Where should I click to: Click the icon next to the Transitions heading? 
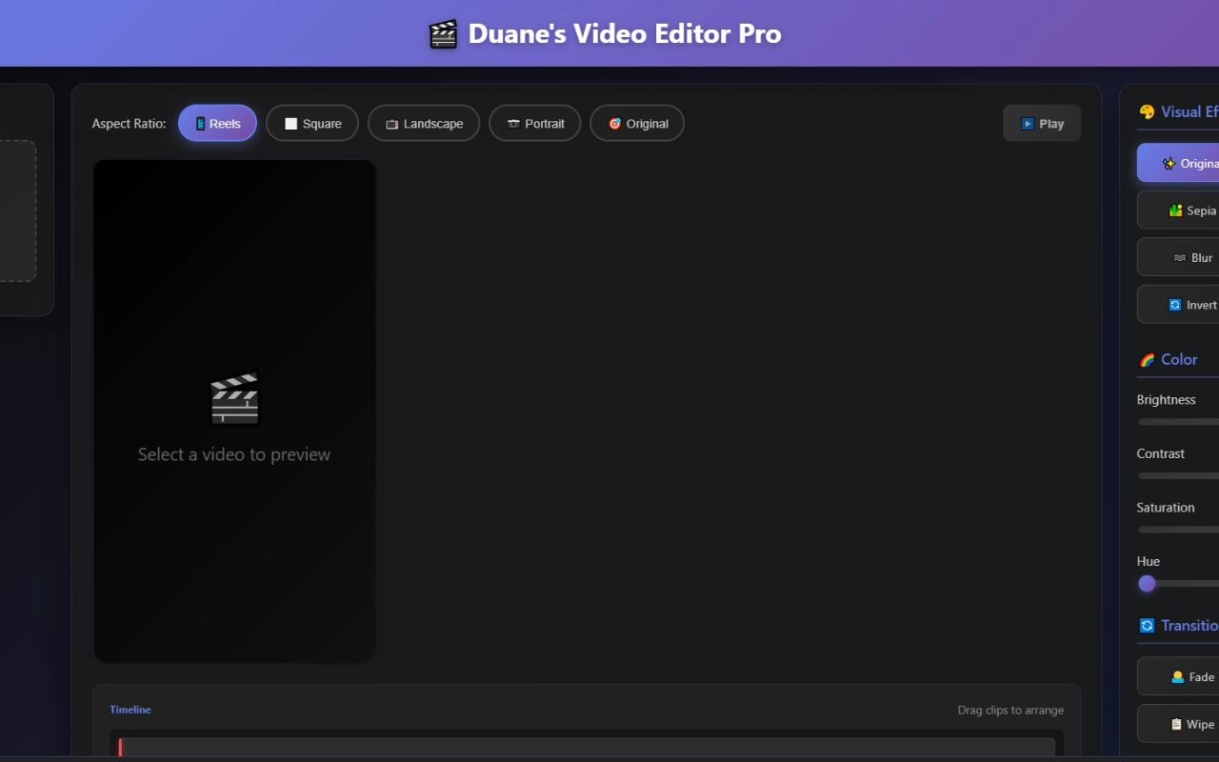[x=1148, y=625]
